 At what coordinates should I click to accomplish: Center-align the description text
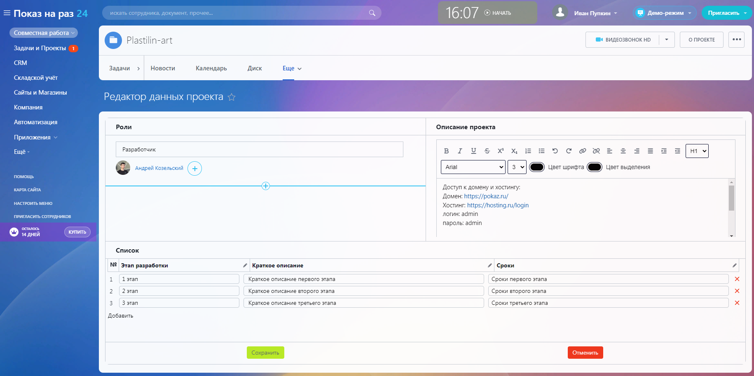click(623, 151)
